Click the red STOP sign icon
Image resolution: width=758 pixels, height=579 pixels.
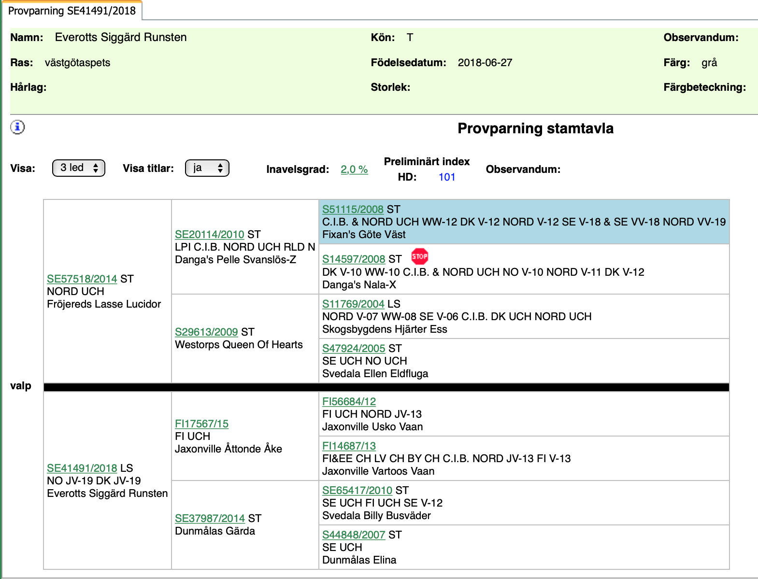click(419, 256)
